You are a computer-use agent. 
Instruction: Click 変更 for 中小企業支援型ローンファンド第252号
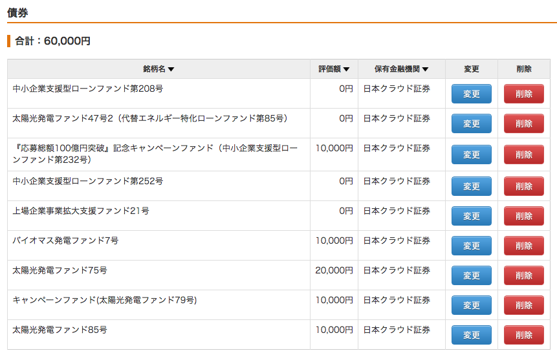tap(472, 186)
